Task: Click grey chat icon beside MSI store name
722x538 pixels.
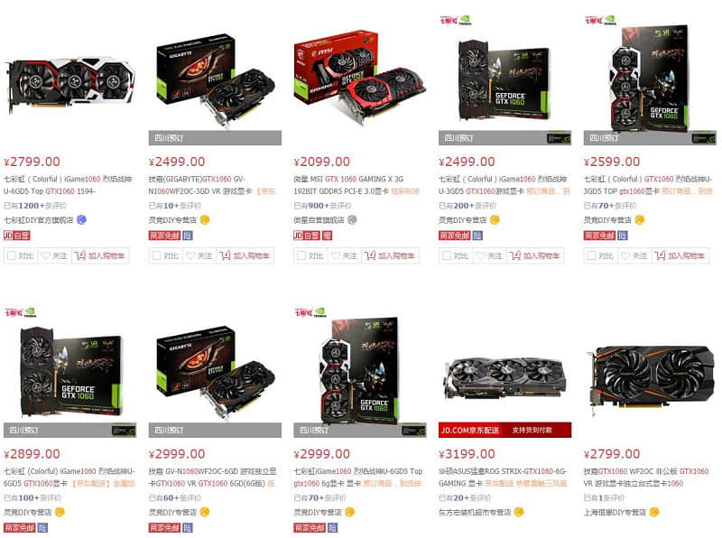Action: tap(352, 219)
